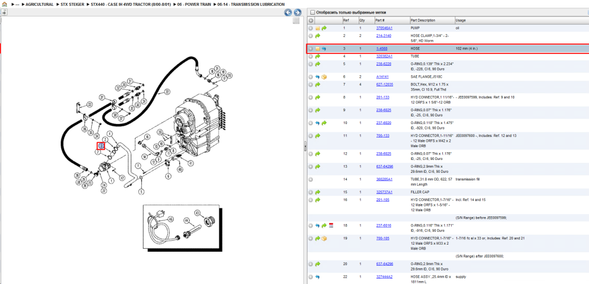Open part number 1-4568 link
This screenshot has height=284, width=589.
pos(382,49)
